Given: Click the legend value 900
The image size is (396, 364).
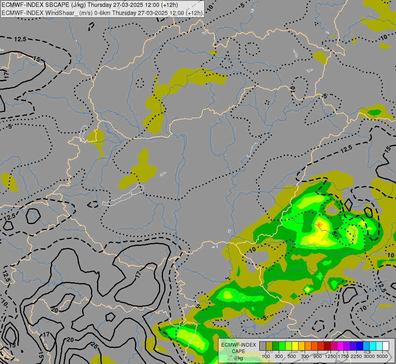Looking at the screenshot, I should [x=318, y=356].
